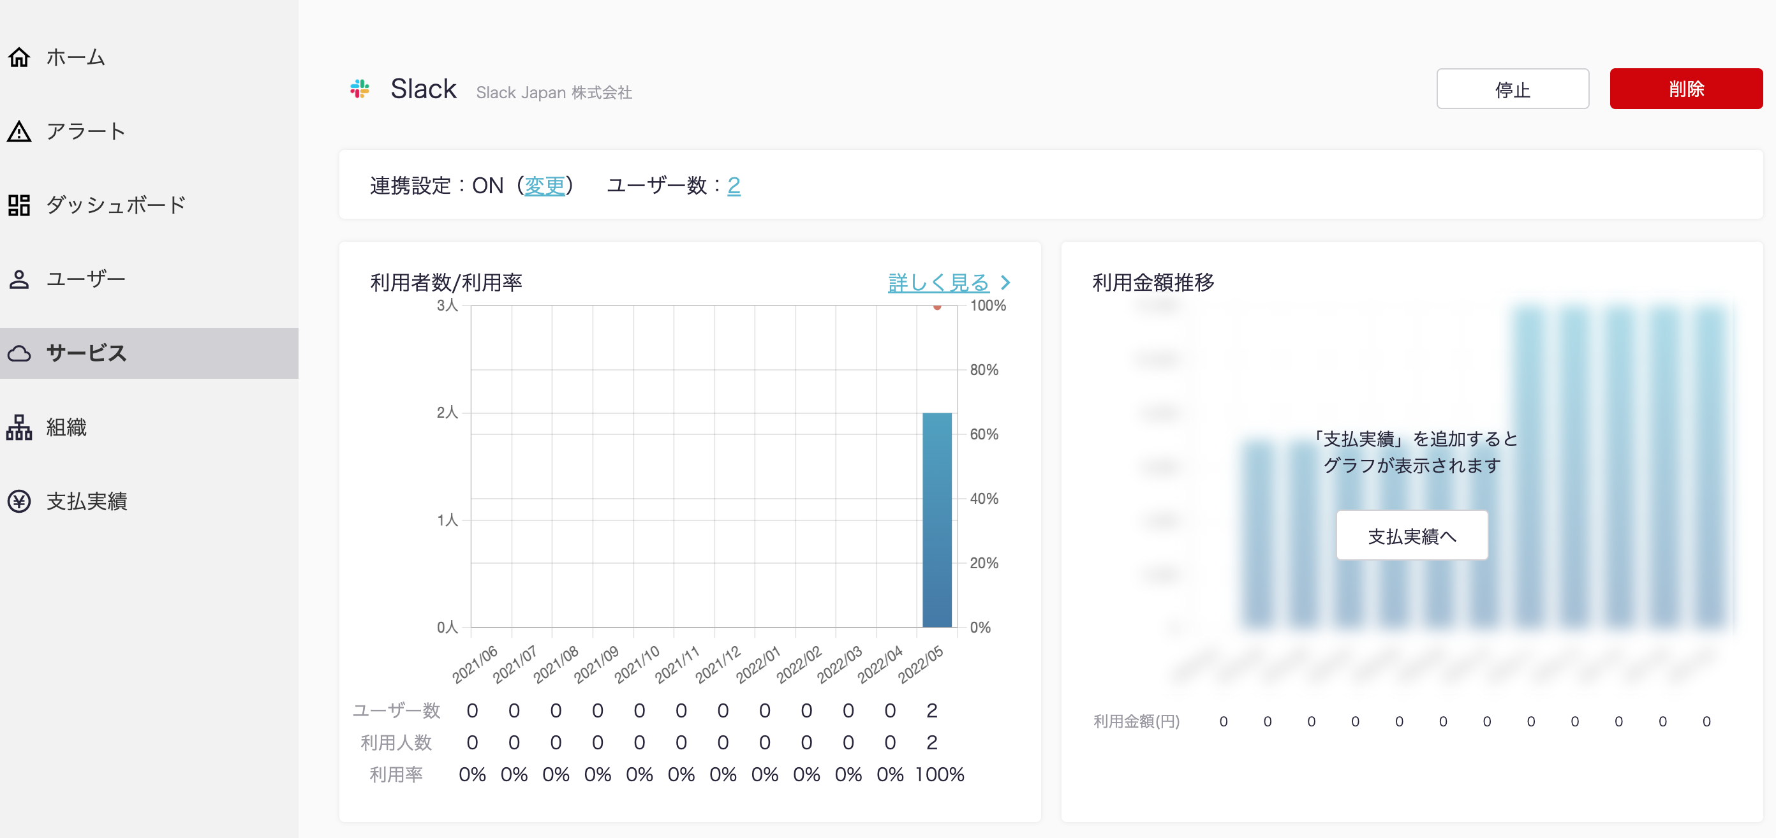Open the user count link 2
1776x838 pixels.
tap(734, 186)
